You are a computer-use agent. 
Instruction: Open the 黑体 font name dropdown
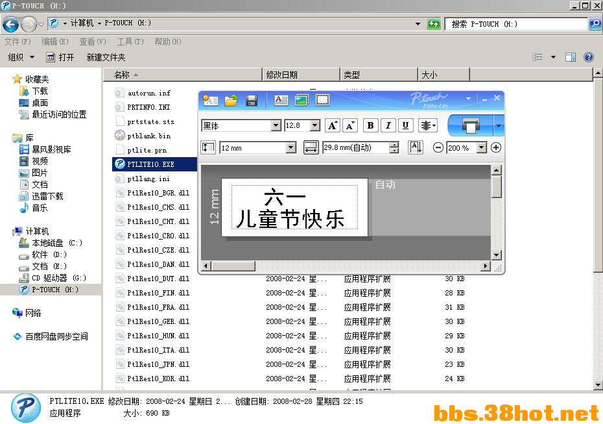pyautogui.click(x=276, y=125)
